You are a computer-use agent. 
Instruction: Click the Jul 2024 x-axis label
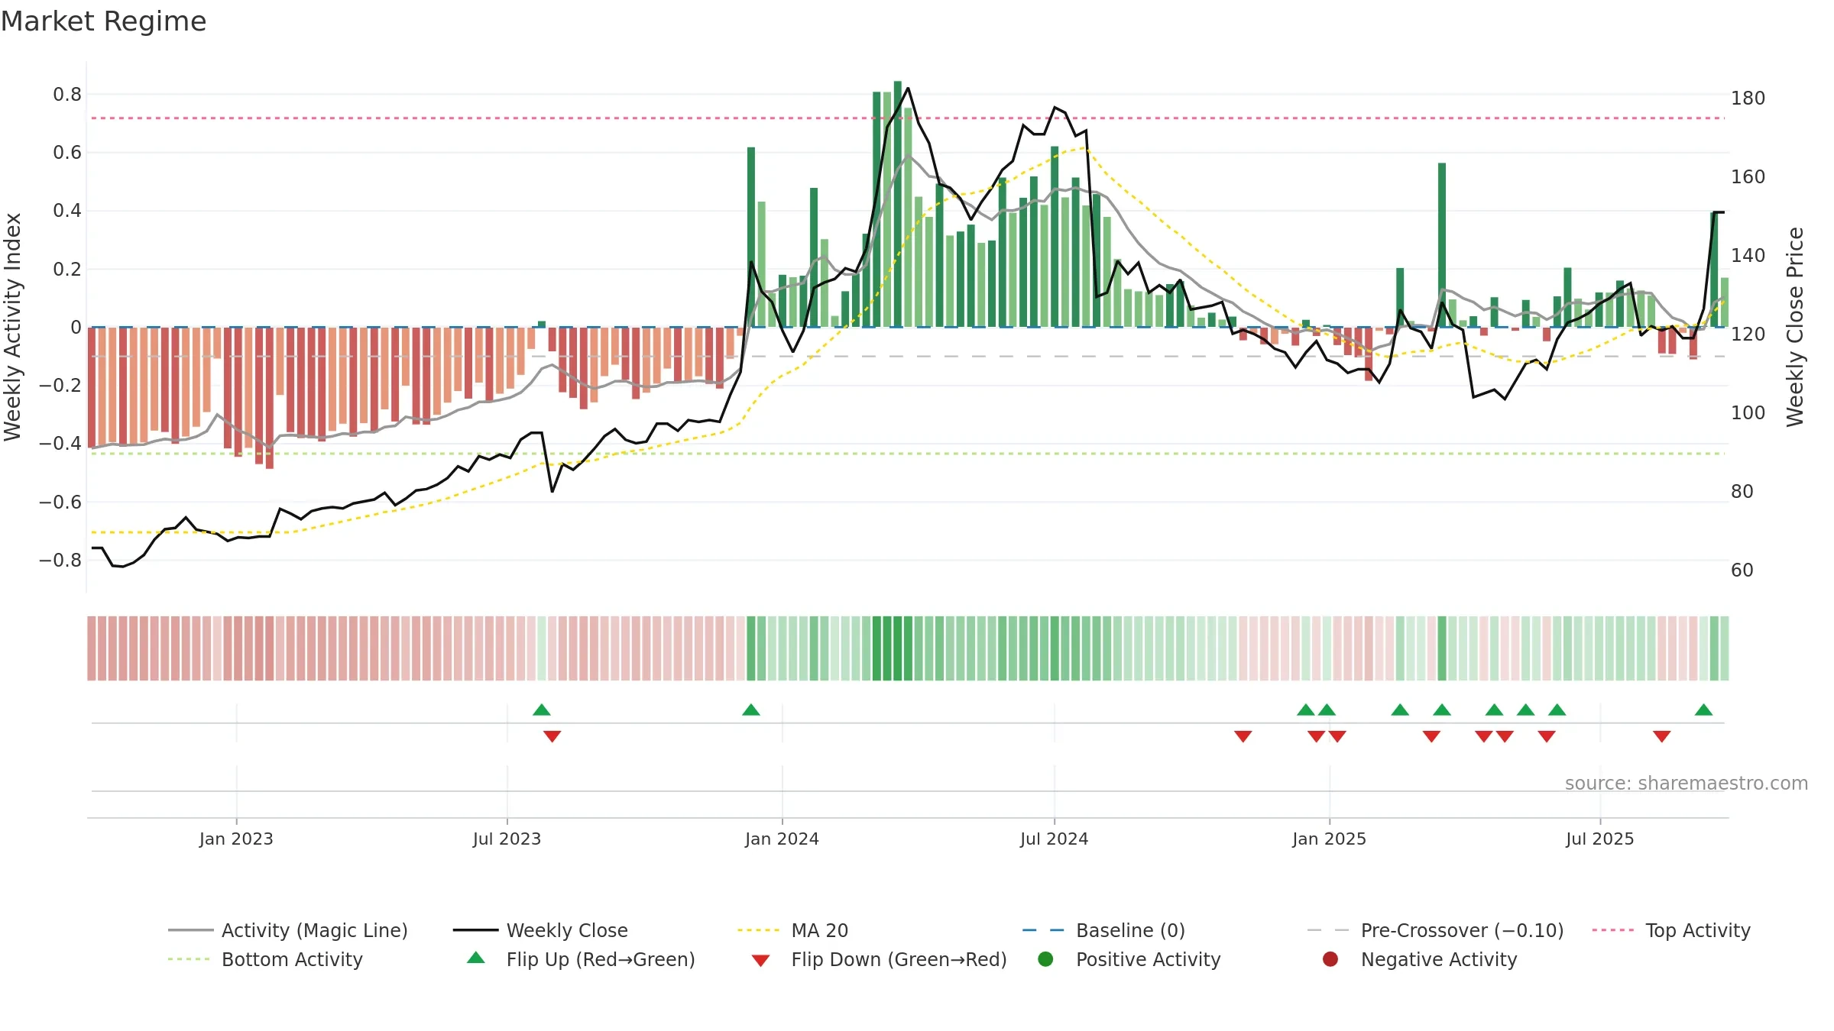pyautogui.click(x=1054, y=839)
